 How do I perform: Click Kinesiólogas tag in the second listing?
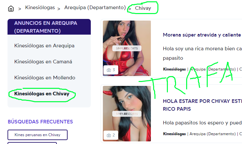coord(174,134)
